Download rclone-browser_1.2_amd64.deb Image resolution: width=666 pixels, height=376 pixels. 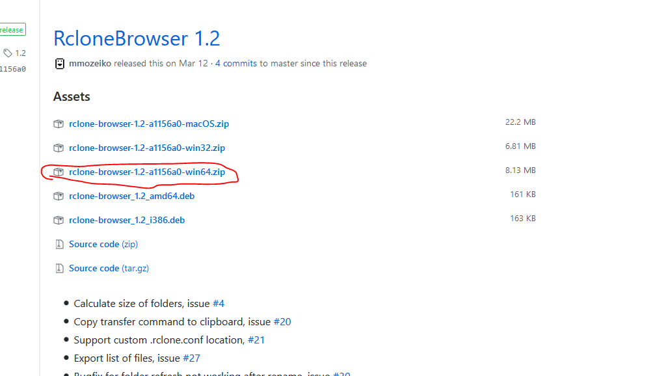click(131, 196)
